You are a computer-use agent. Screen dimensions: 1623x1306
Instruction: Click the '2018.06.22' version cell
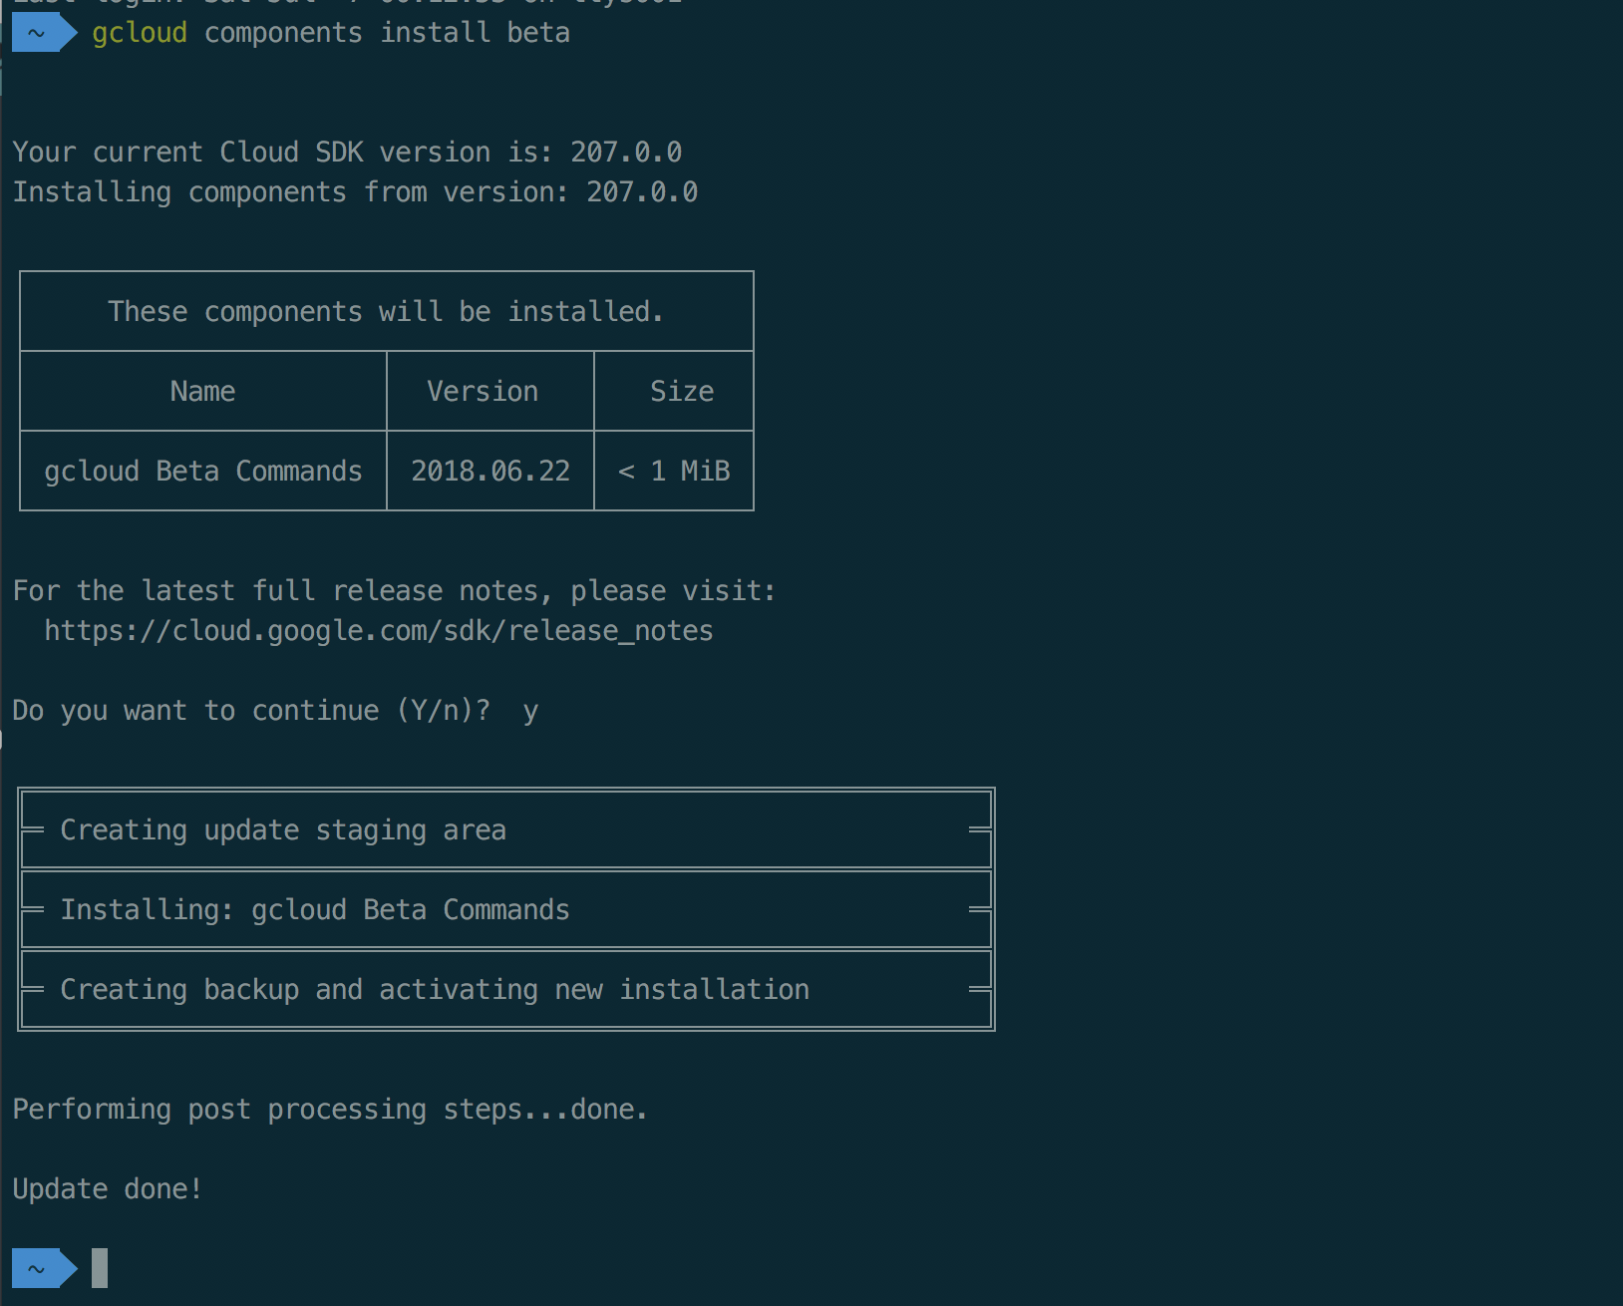click(x=490, y=472)
